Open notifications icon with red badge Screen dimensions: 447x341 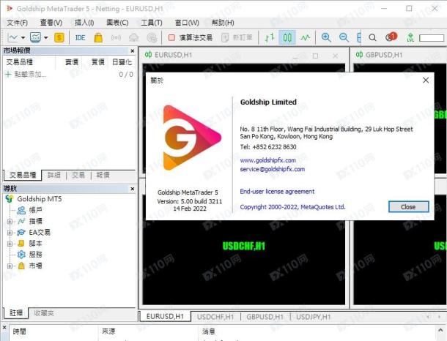click(x=391, y=37)
